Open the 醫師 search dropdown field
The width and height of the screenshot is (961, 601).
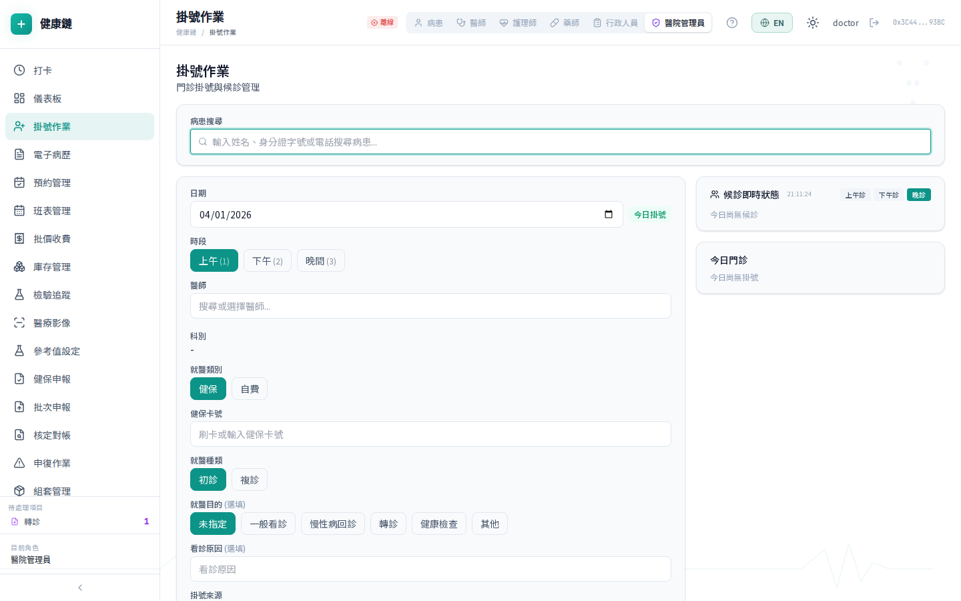pos(430,306)
